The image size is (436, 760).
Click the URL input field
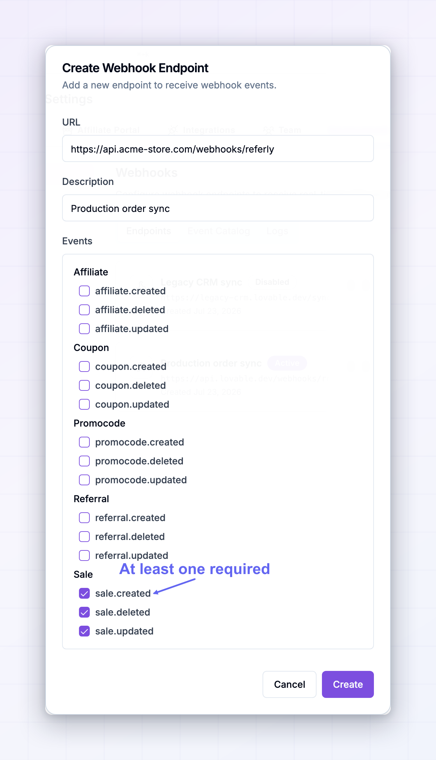[x=218, y=149]
